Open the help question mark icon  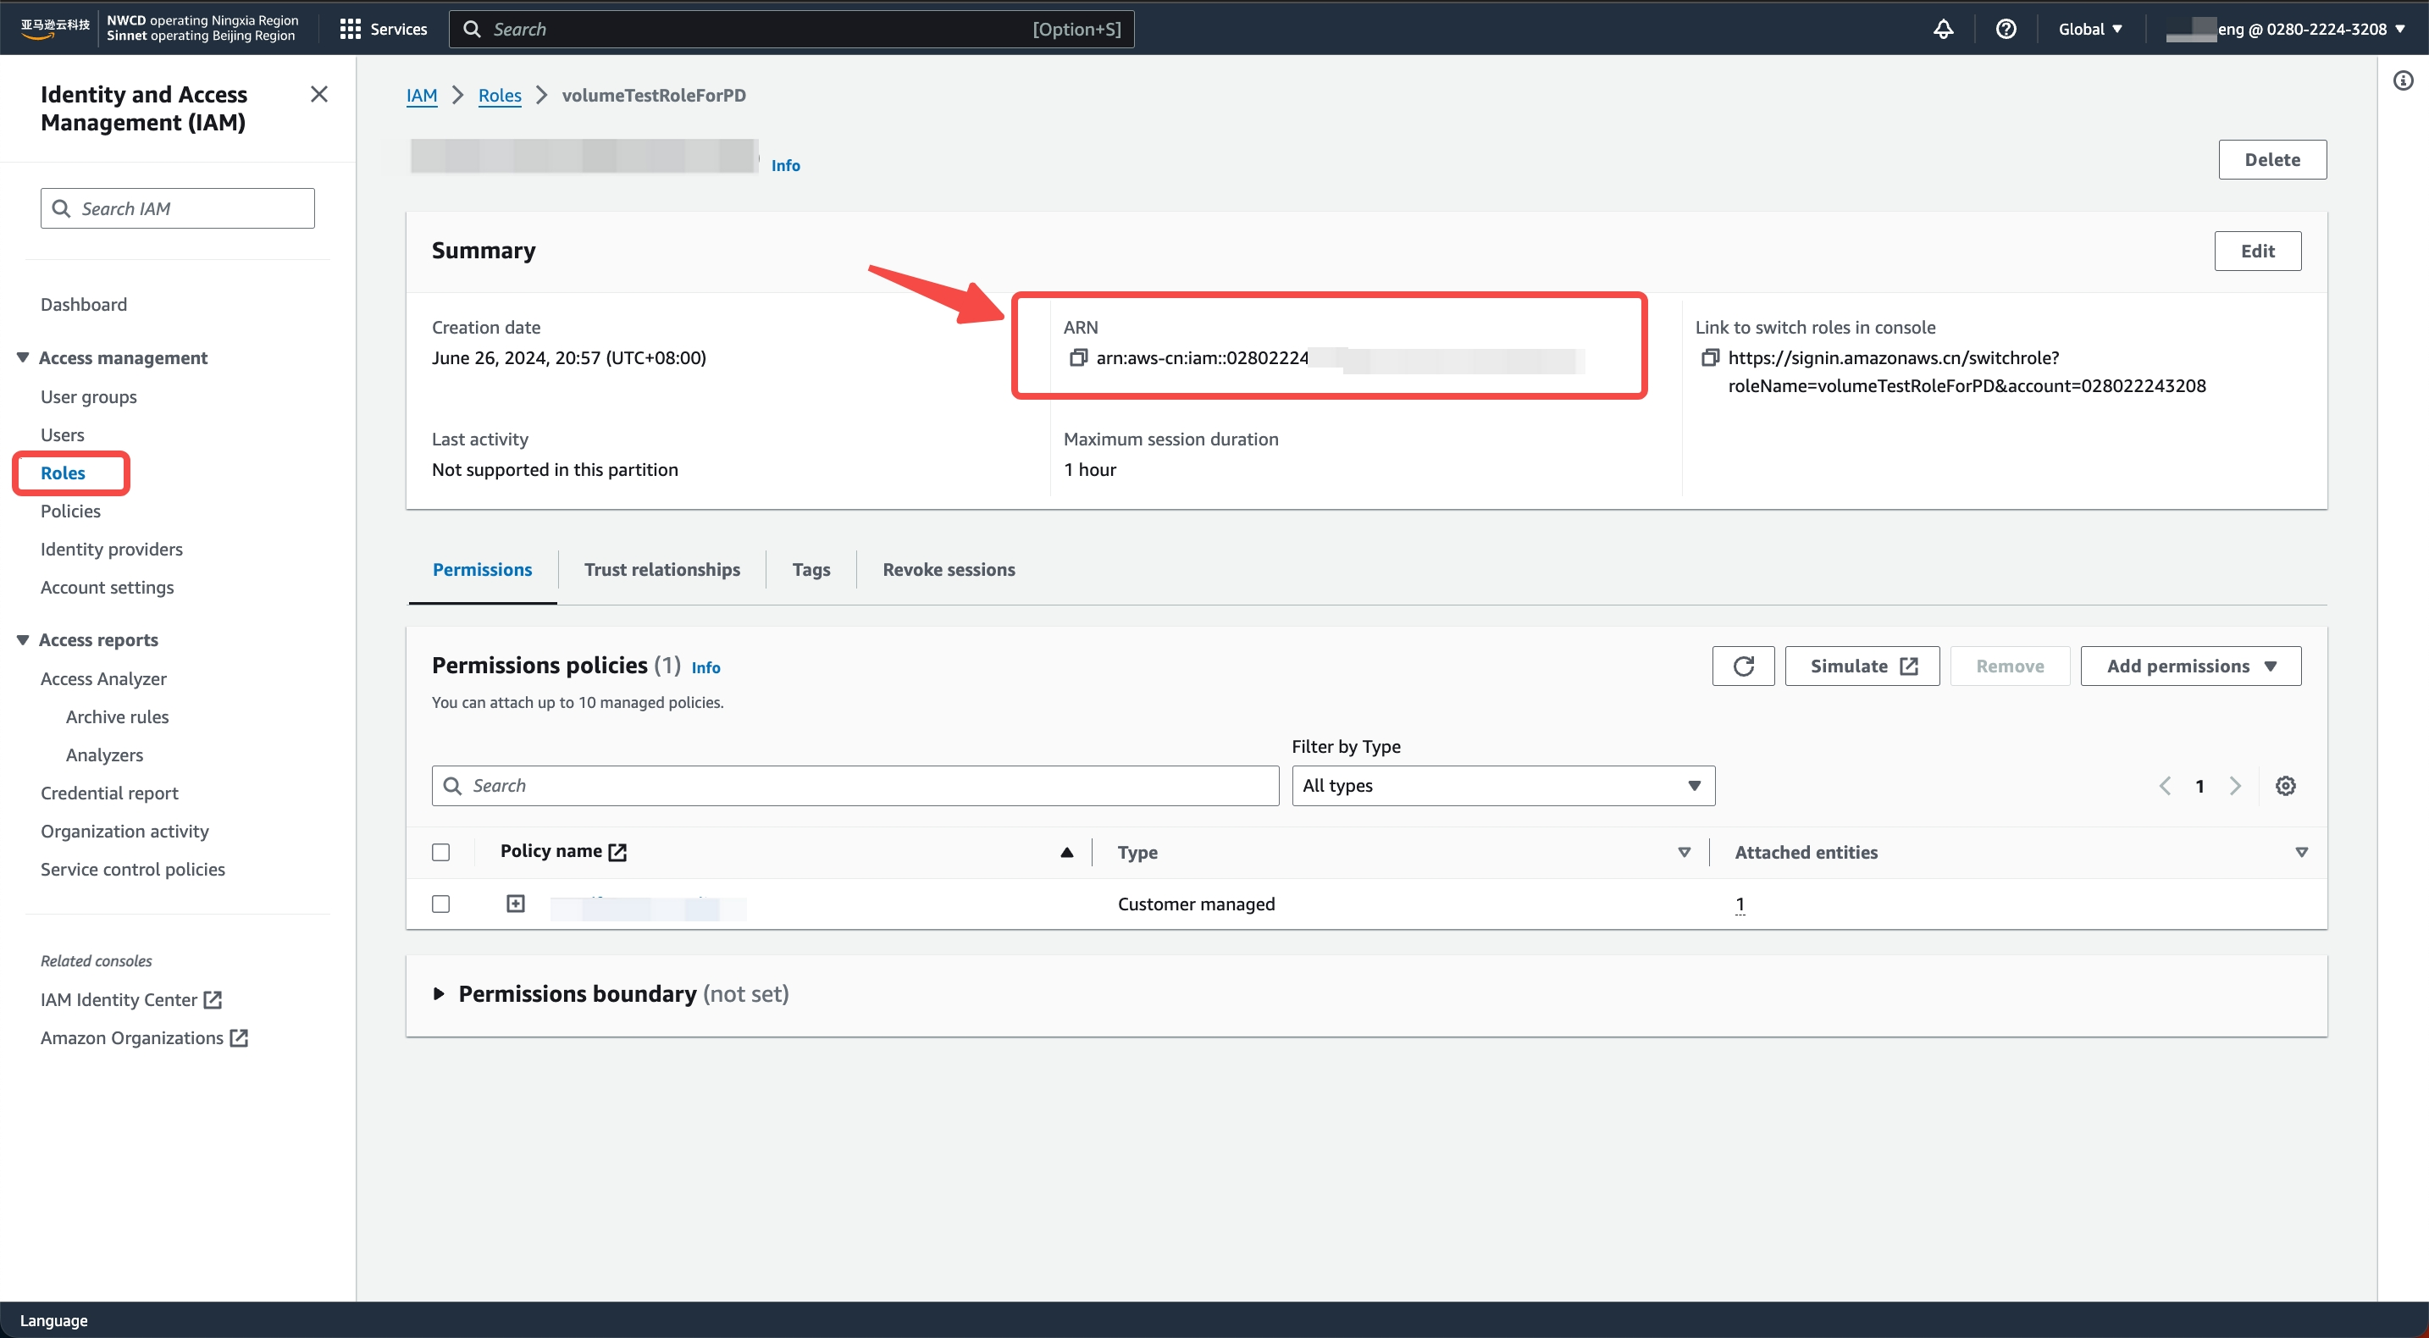pyautogui.click(x=2006, y=30)
